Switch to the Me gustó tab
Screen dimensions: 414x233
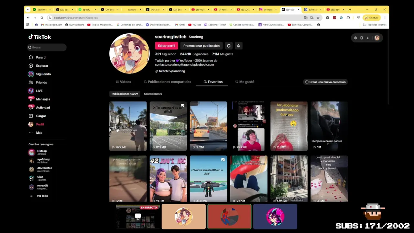(245, 82)
